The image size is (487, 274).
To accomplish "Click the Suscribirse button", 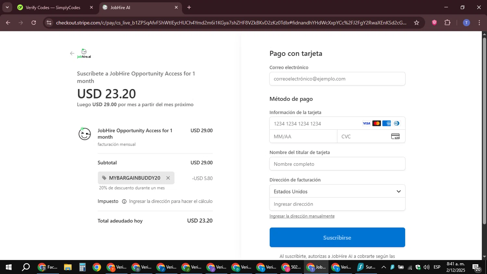I will click(x=337, y=238).
